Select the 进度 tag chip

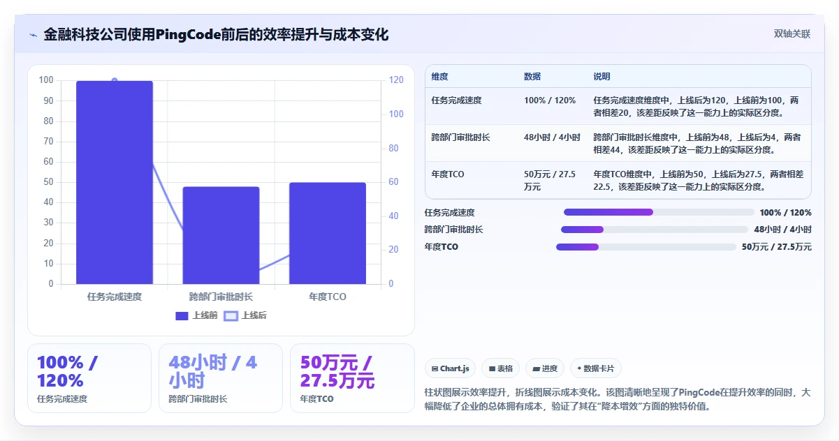tap(545, 368)
